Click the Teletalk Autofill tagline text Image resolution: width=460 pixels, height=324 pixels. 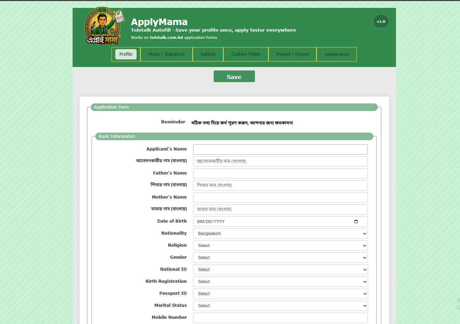(x=213, y=30)
